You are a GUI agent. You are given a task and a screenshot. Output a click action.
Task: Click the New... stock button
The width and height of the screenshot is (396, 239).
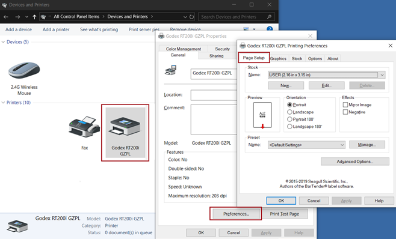pyautogui.click(x=286, y=85)
